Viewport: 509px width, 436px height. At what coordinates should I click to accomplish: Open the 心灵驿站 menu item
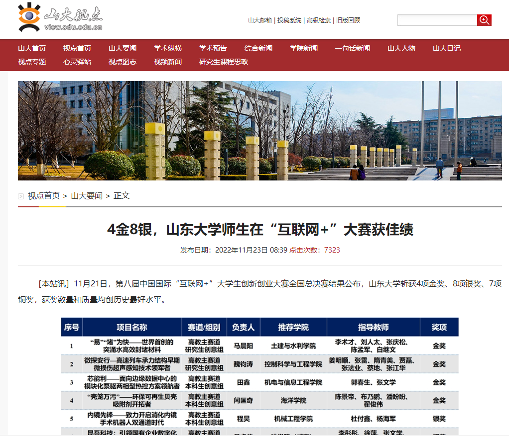[77, 62]
